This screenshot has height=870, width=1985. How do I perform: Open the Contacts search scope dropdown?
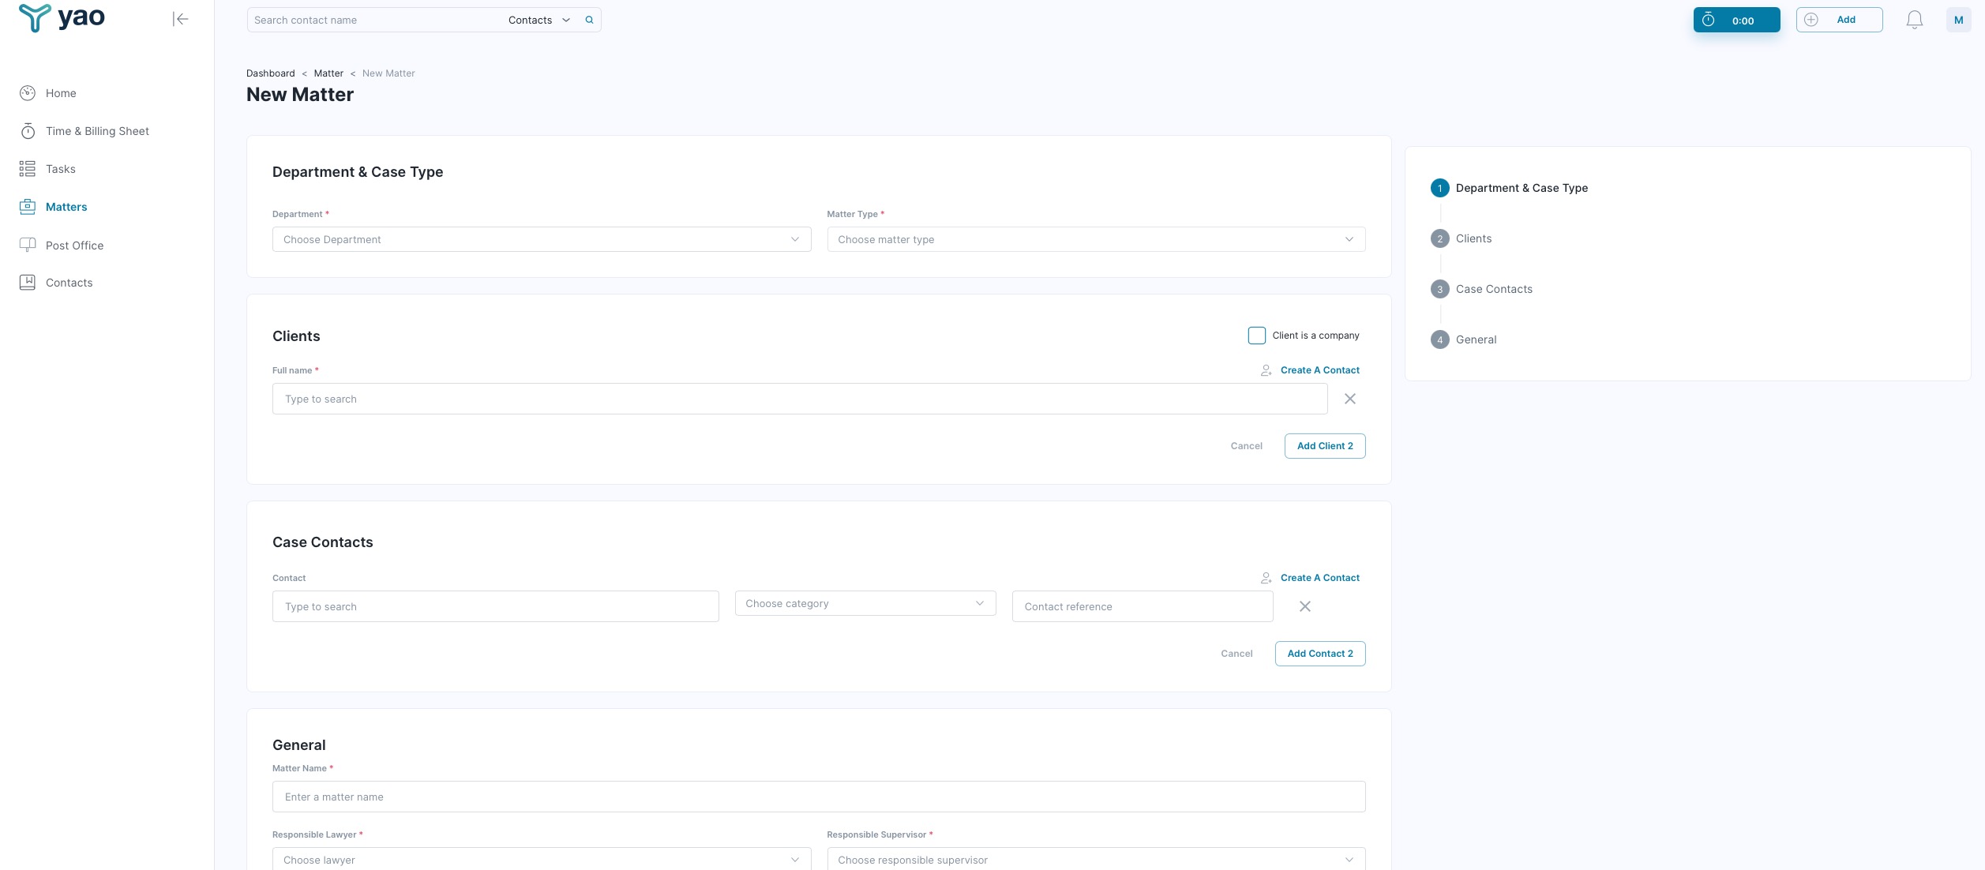tap(539, 20)
